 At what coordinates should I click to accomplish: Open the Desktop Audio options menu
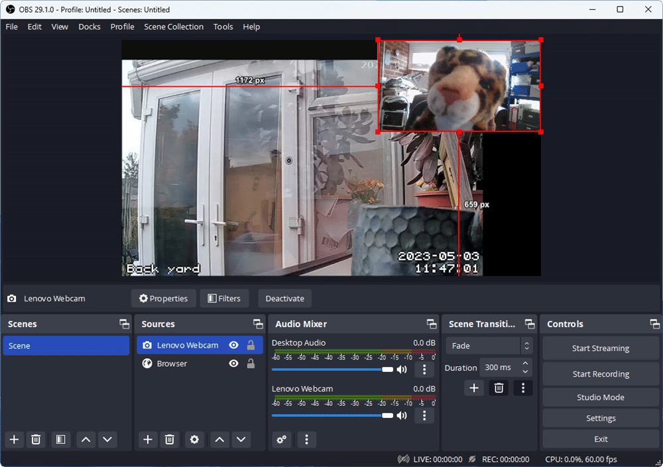[424, 369]
